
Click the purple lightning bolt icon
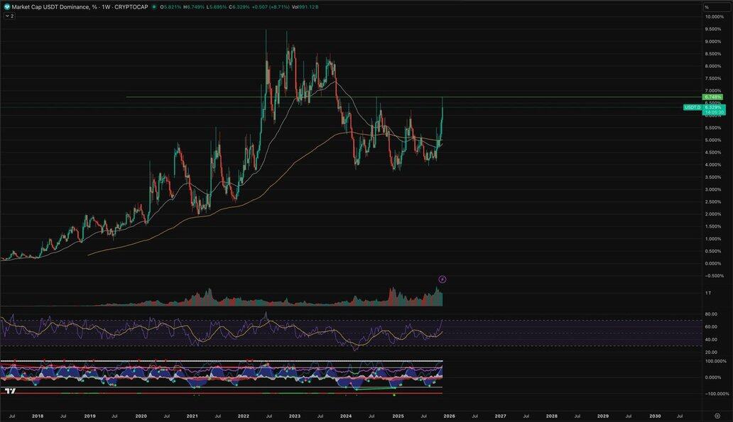click(x=442, y=279)
